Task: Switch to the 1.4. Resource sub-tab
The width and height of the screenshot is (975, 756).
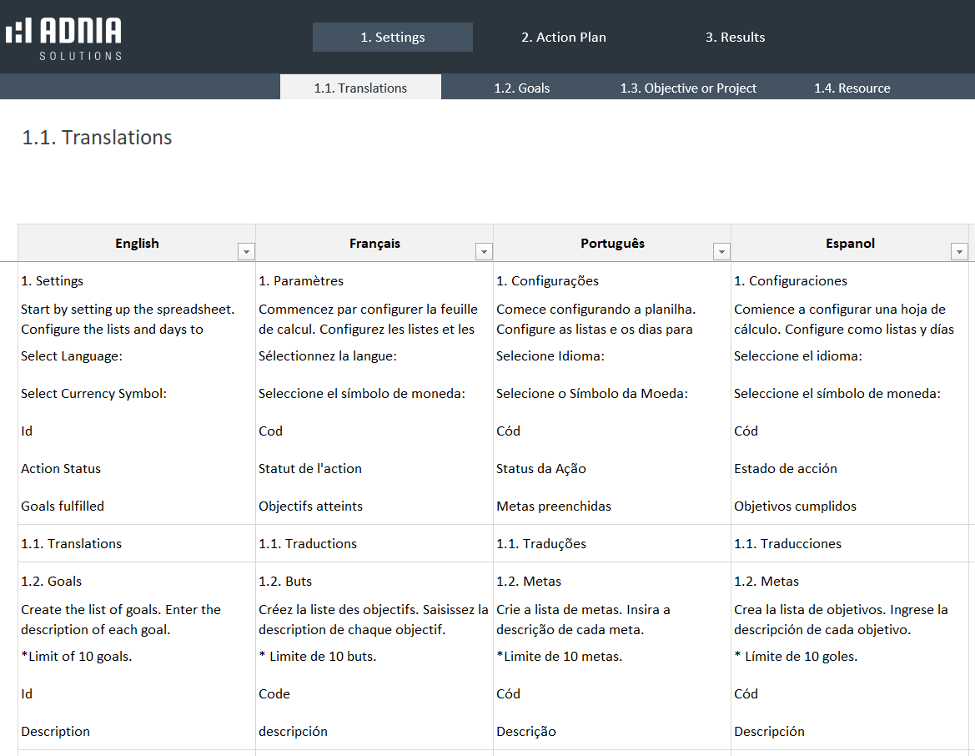Action: coord(852,88)
